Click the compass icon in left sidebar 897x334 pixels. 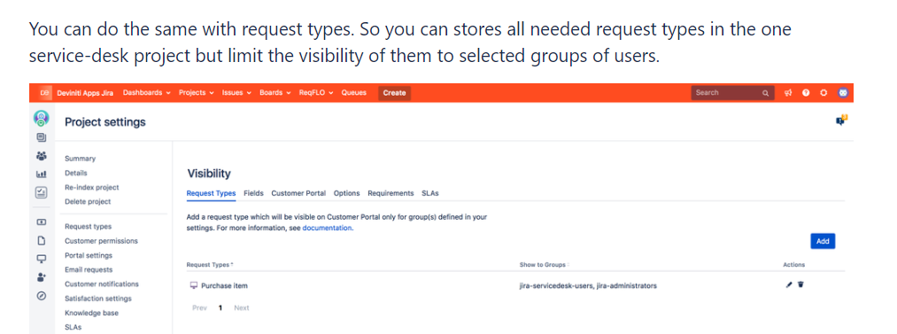[42, 296]
